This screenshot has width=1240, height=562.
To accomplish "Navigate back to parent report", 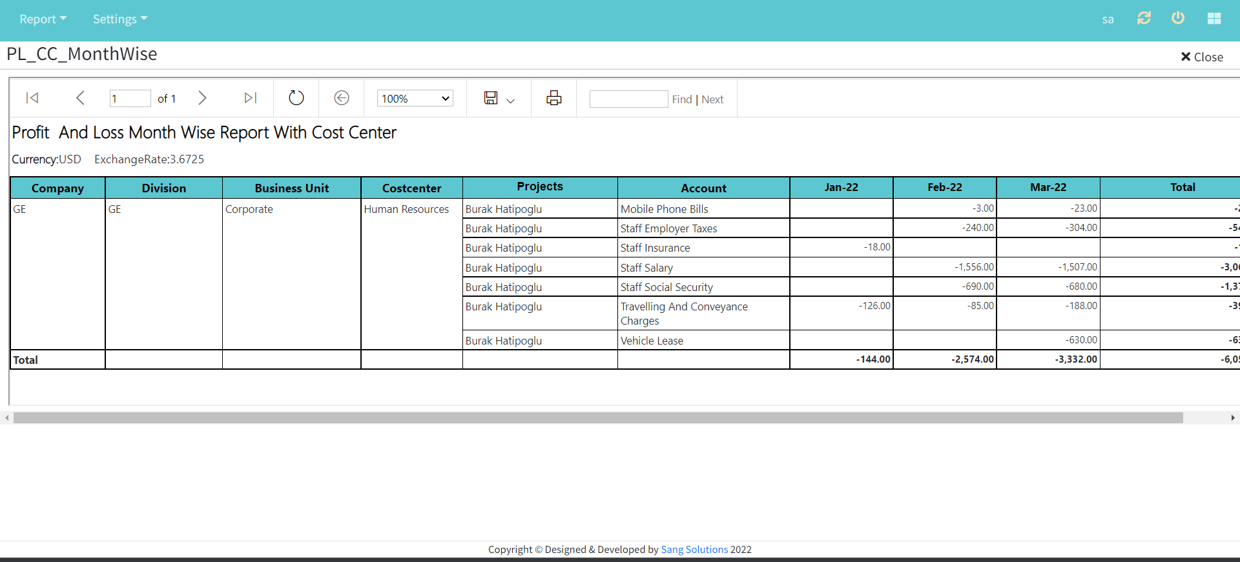I will point(342,98).
